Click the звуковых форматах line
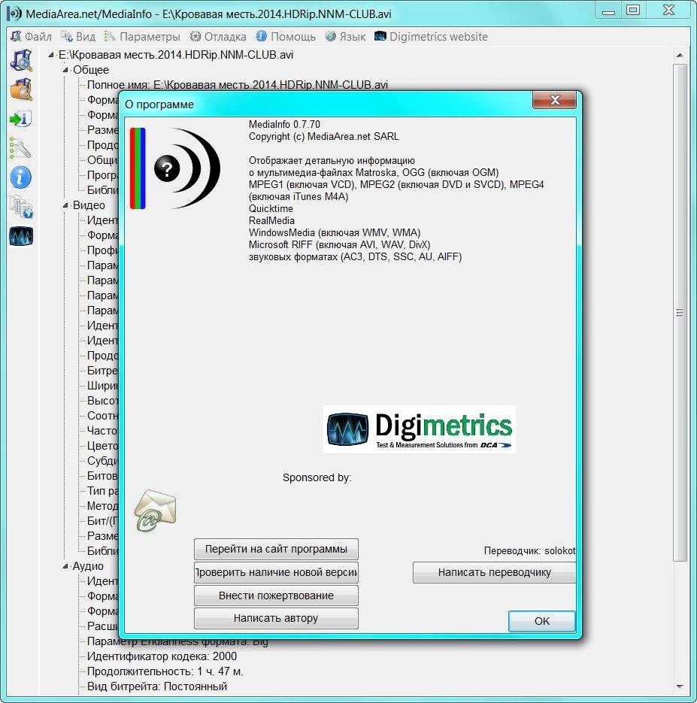The image size is (697, 703). coord(355,257)
